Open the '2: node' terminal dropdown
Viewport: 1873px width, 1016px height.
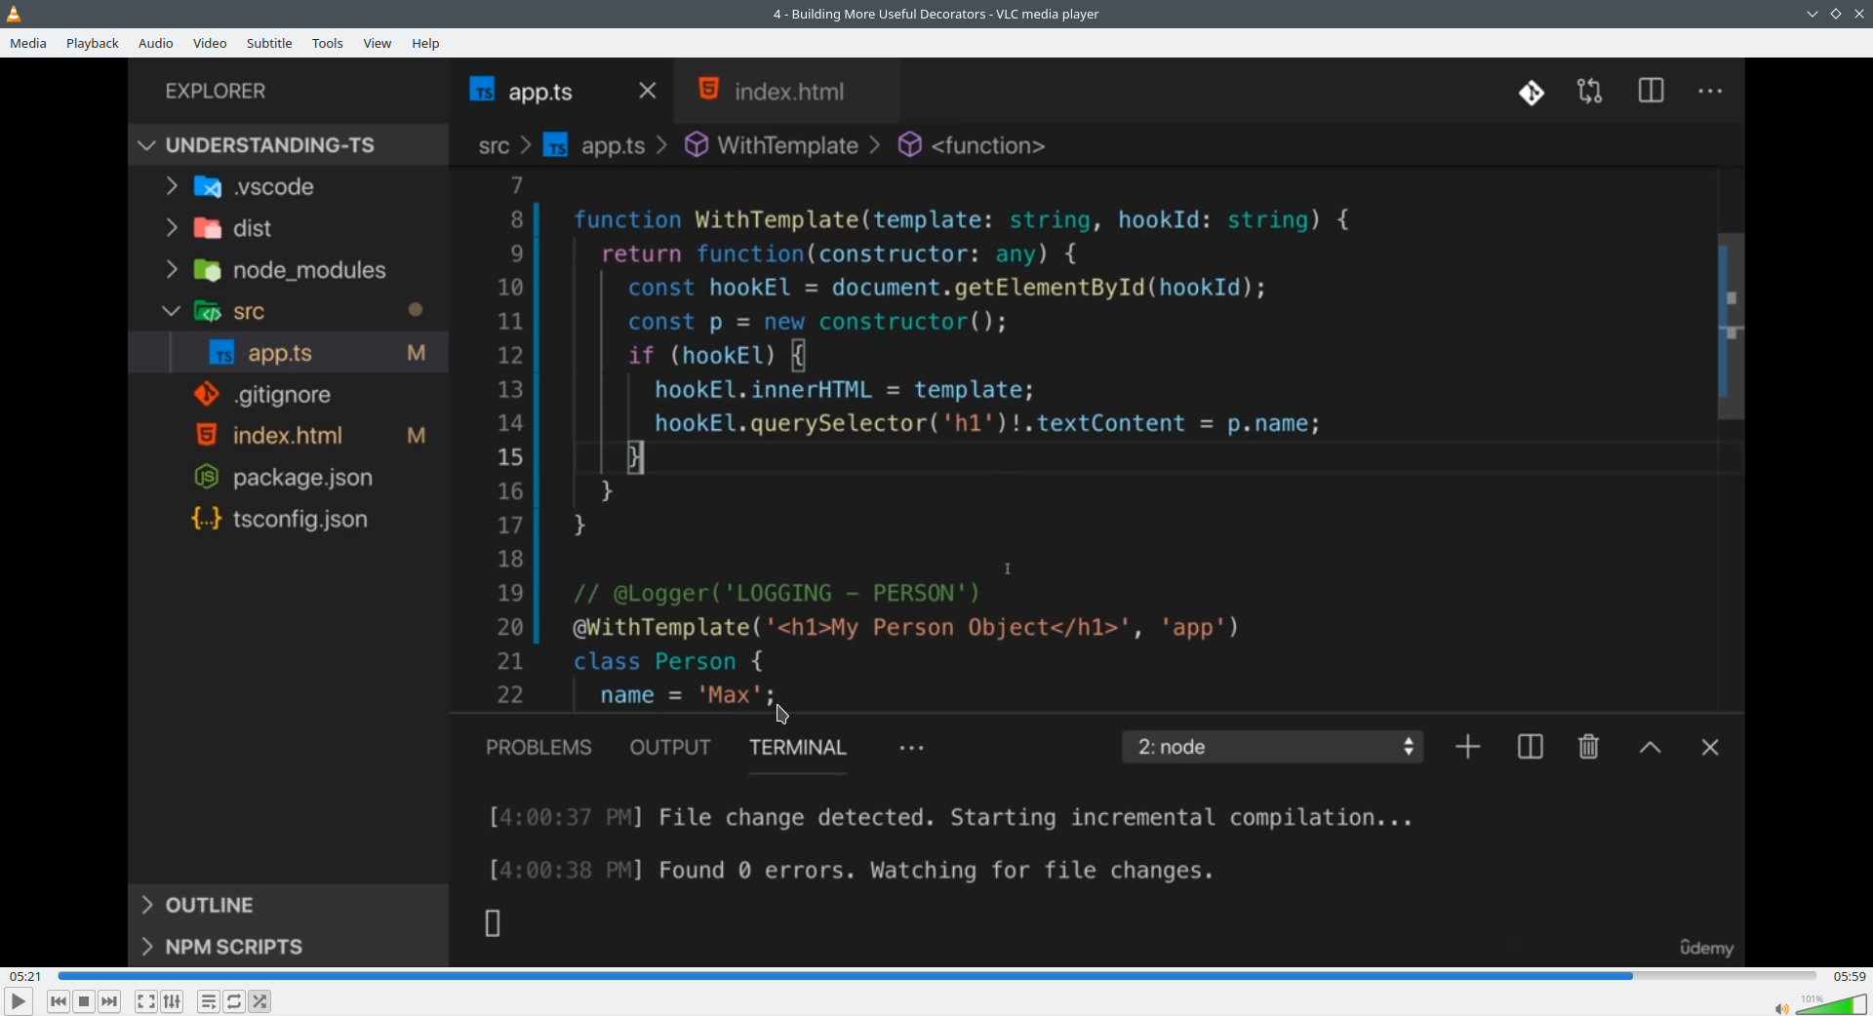pyautogui.click(x=1273, y=748)
